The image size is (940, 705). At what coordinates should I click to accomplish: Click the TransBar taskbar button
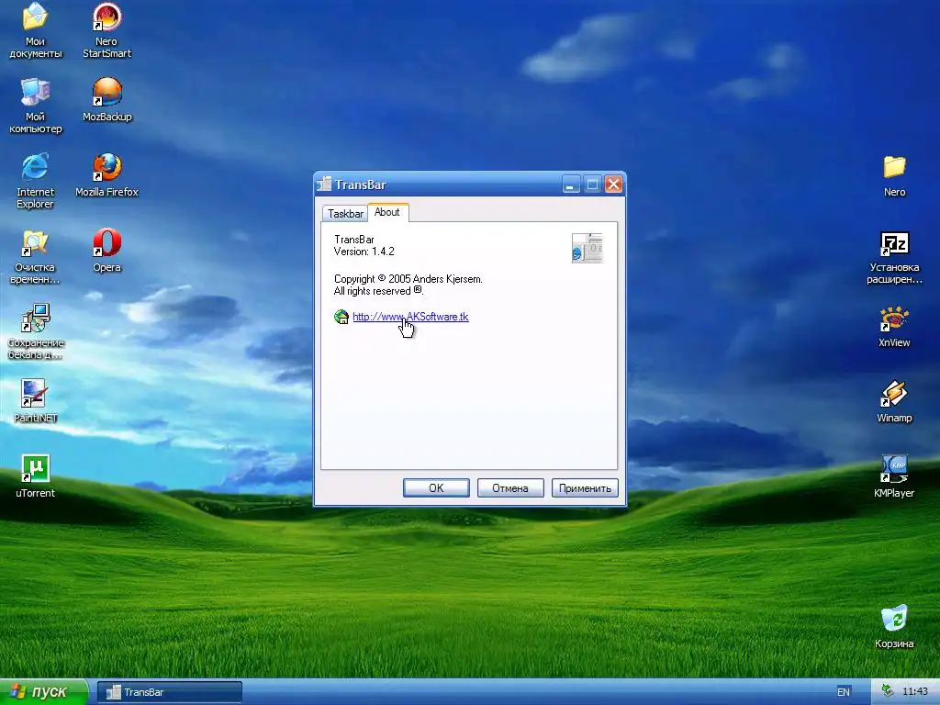click(170, 692)
